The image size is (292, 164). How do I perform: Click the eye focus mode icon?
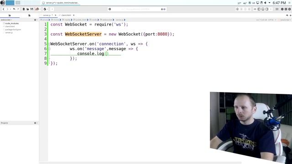click(255, 9)
